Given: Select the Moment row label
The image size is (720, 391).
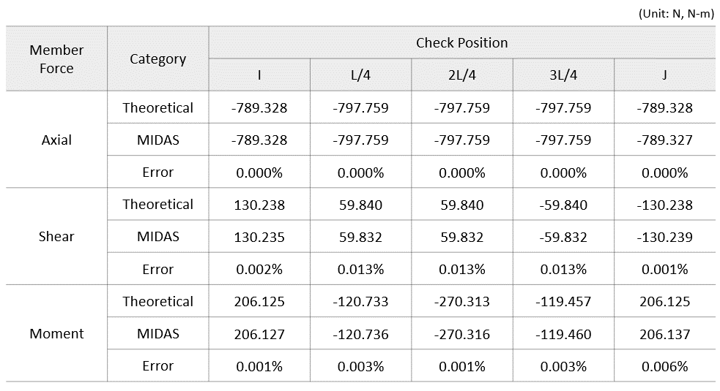Looking at the screenshot, I should pyautogui.click(x=56, y=334).
